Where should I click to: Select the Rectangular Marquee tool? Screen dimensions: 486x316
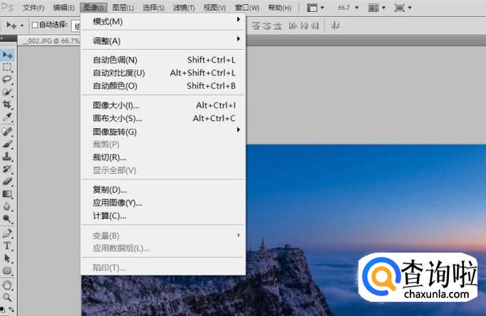(x=7, y=67)
